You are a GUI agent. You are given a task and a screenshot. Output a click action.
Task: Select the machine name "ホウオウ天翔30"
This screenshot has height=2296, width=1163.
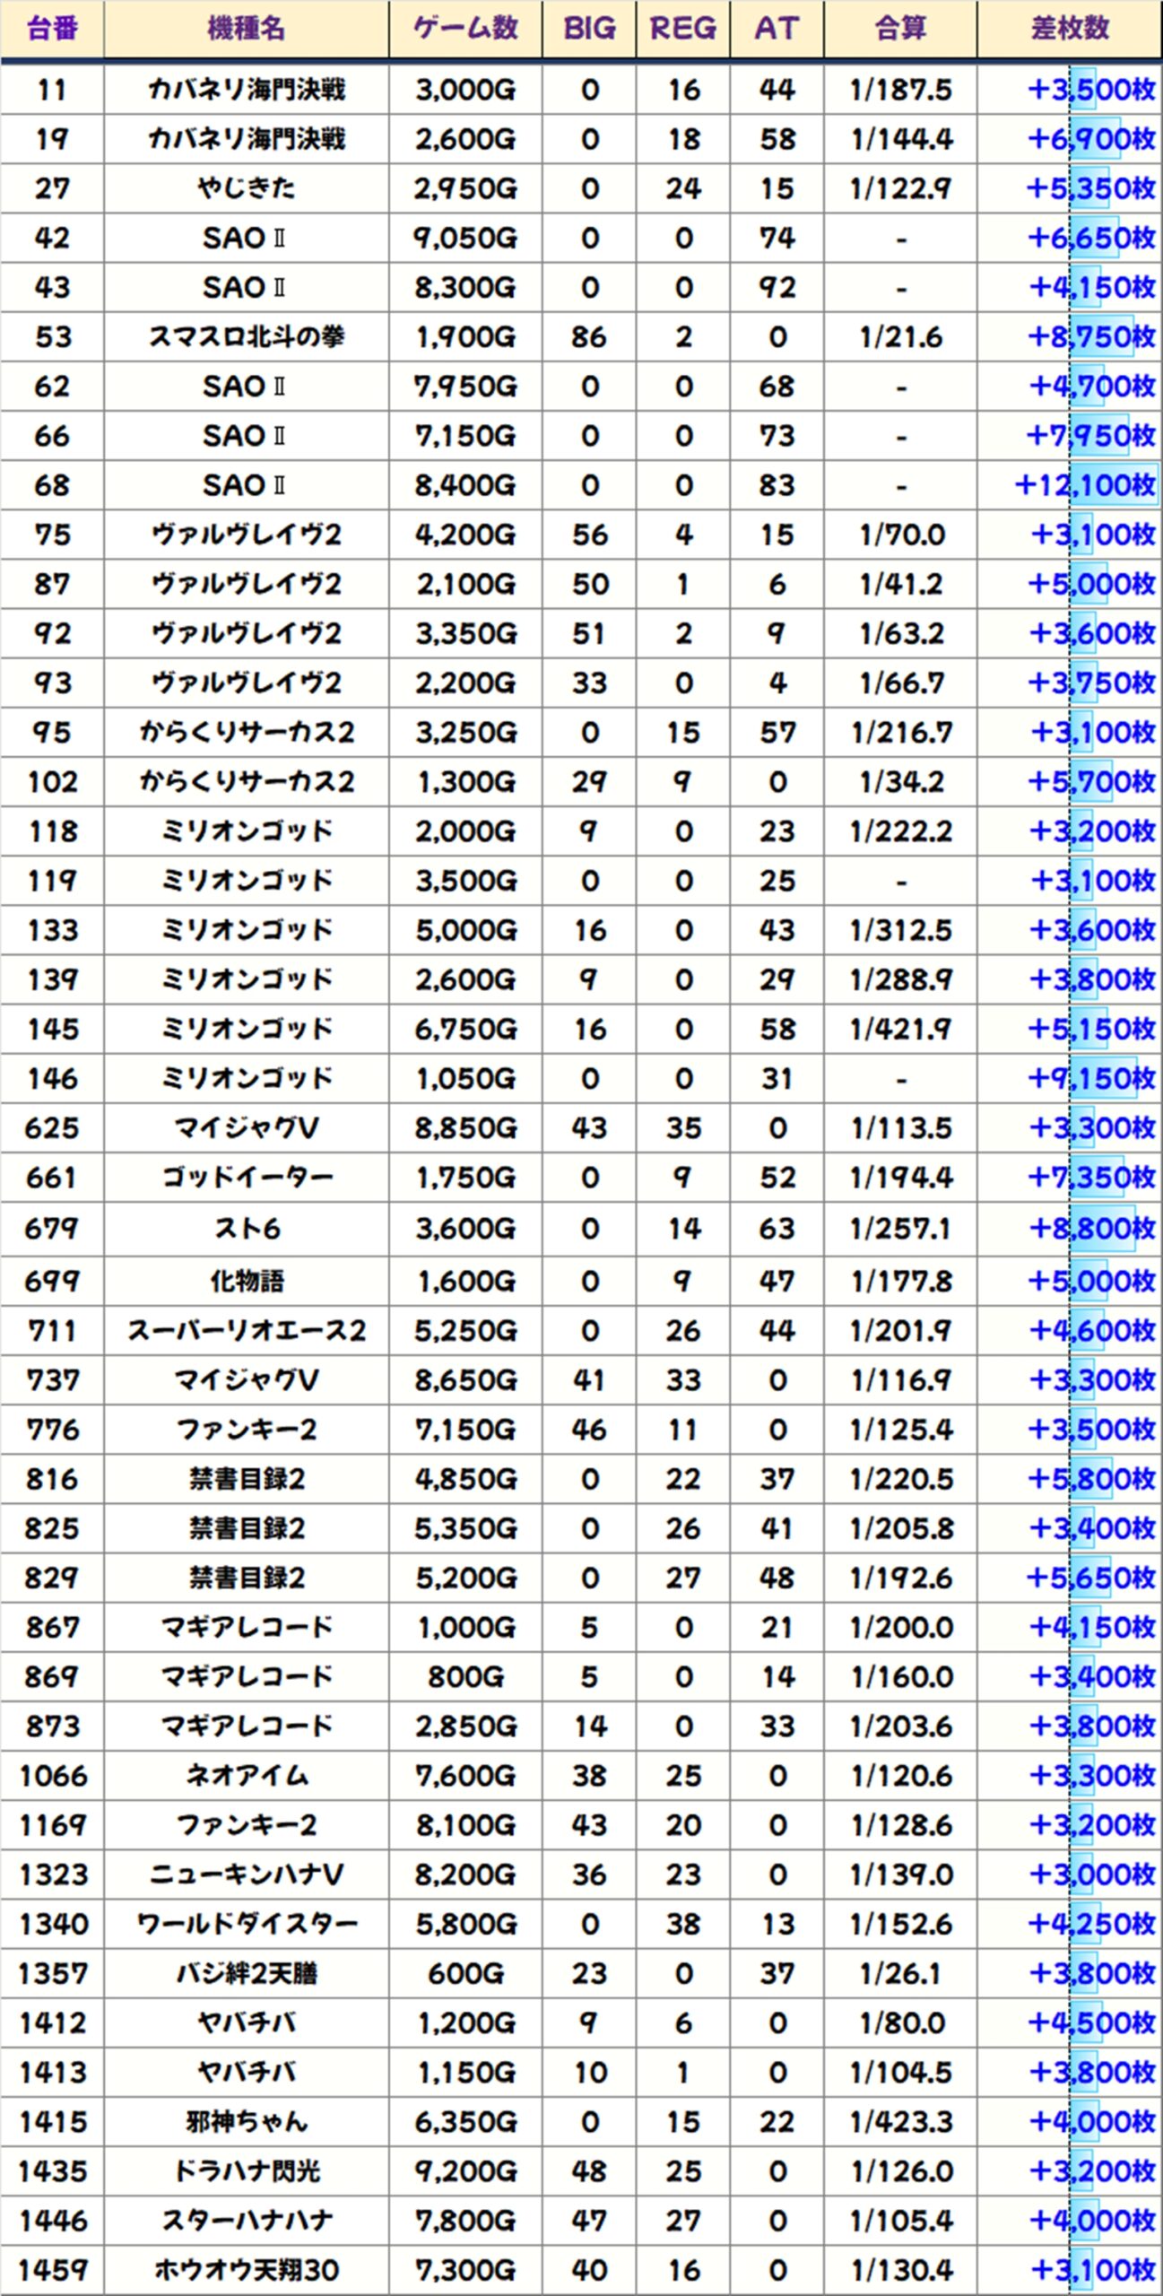point(246,2270)
